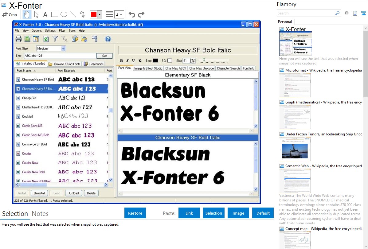The image size is (368, 249).
Task: Open the drawing color dropdown arrow
Action: (100, 14)
